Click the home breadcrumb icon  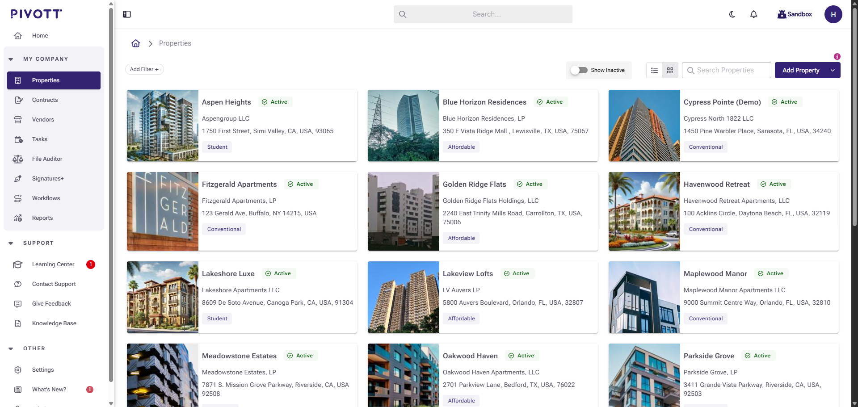coord(136,43)
